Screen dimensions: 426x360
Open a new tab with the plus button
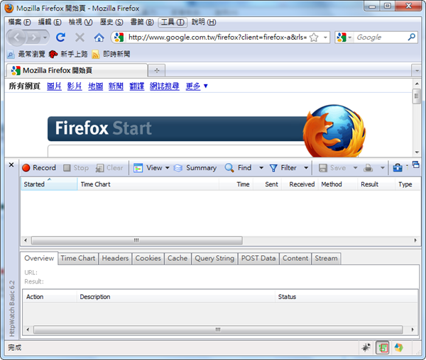coord(157,70)
